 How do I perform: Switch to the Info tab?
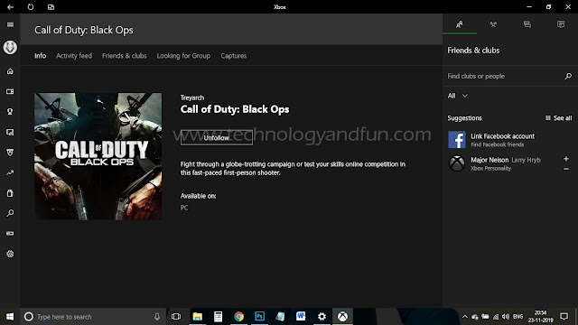40,56
